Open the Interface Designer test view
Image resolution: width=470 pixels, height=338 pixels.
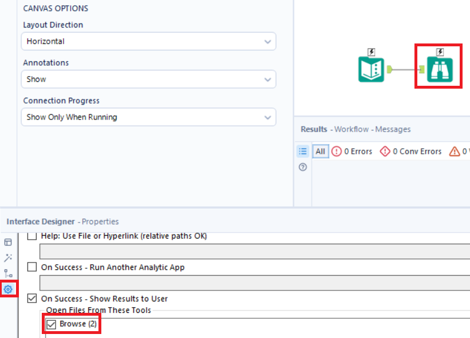[8, 257]
